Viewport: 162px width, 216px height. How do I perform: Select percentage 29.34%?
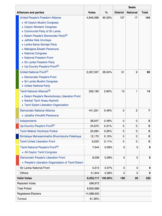point(107,72)
